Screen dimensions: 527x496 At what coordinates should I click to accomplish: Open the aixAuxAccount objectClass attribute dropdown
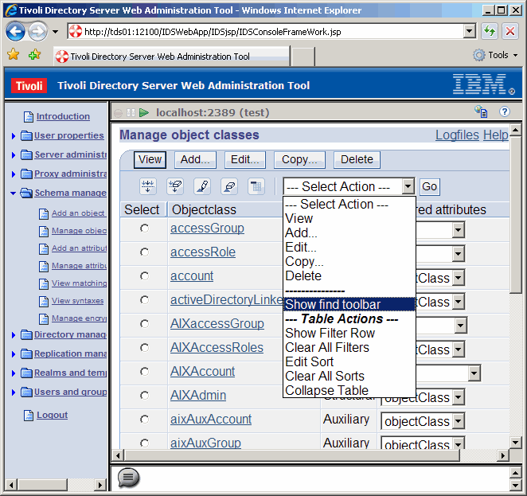click(x=458, y=421)
